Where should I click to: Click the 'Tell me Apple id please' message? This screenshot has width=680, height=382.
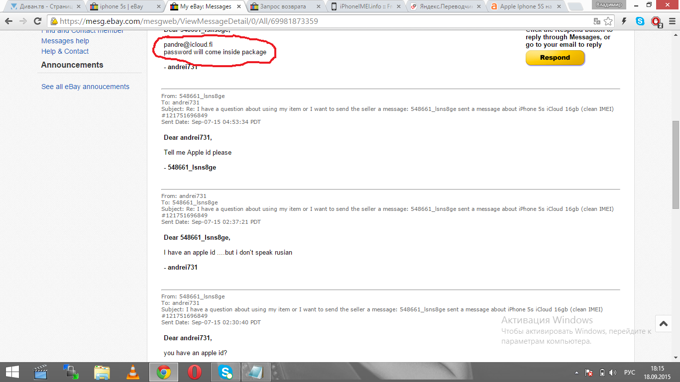[x=198, y=152]
